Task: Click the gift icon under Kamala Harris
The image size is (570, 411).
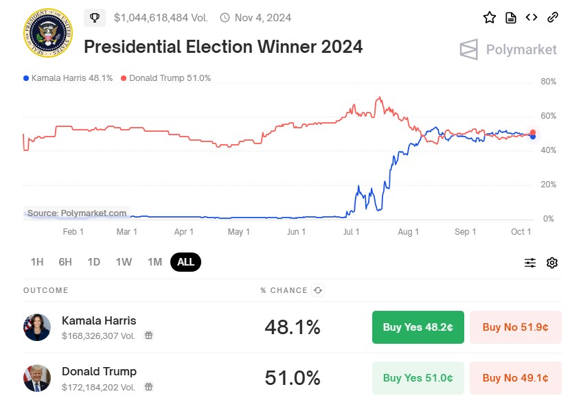Action: click(148, 336)
